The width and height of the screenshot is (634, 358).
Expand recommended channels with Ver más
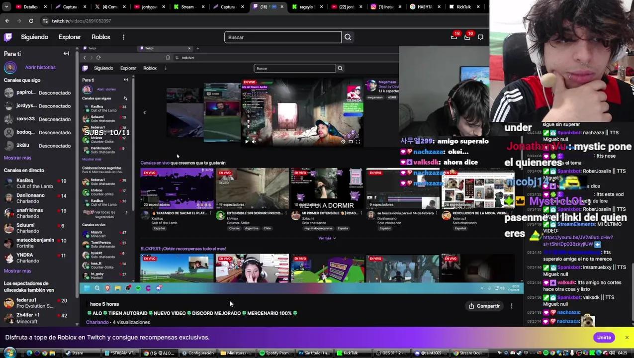[327, 238]
